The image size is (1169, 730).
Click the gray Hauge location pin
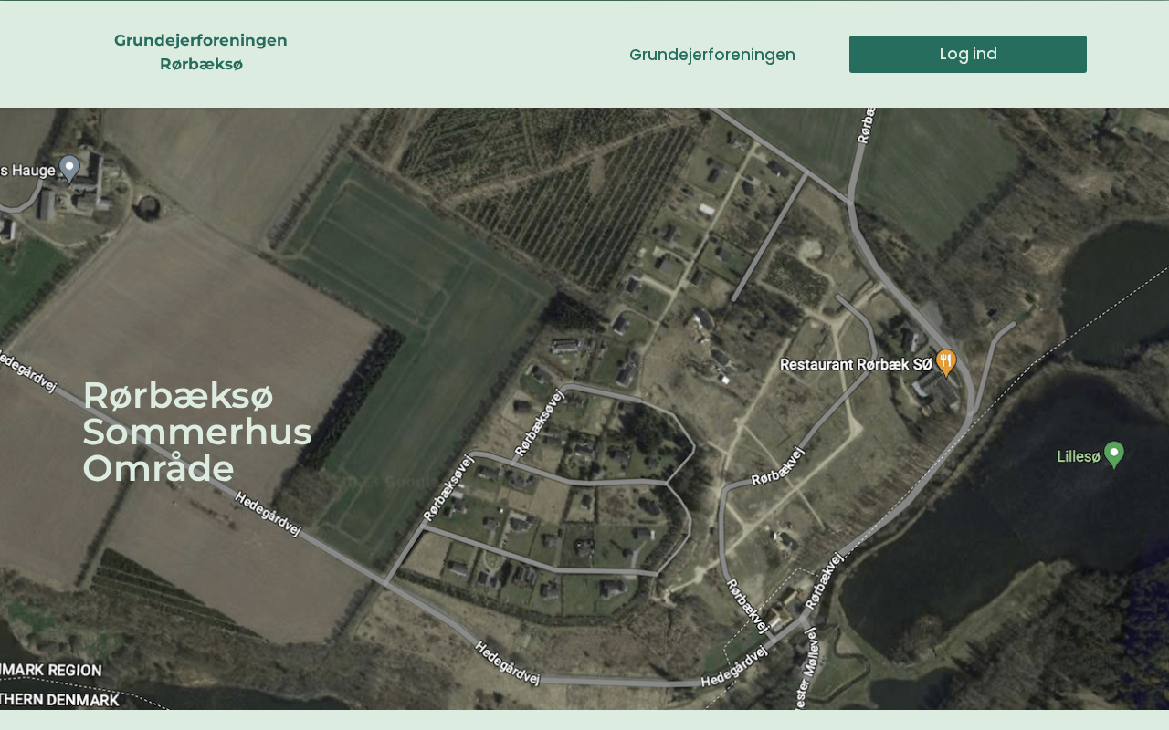click(69, 169)
